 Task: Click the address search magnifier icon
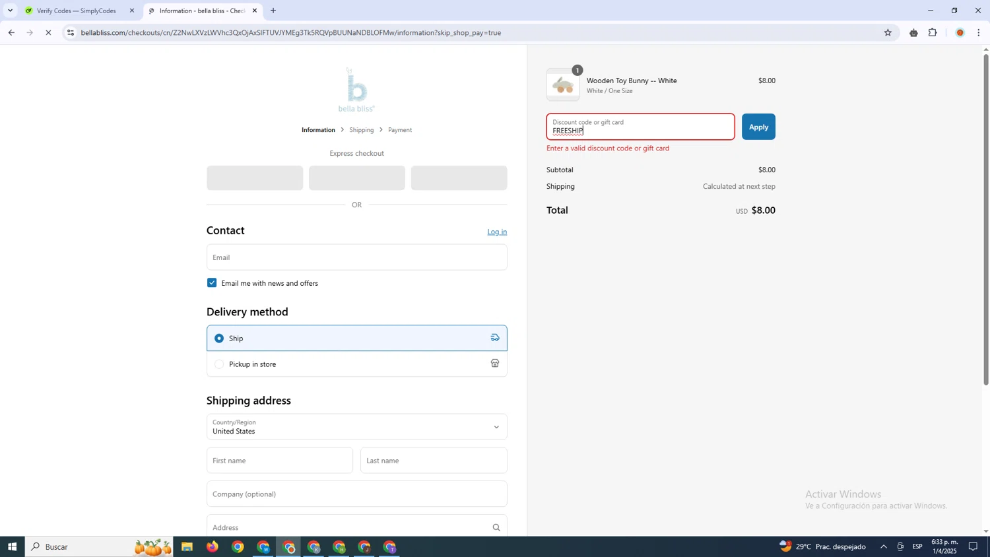[x=496, y=527]
